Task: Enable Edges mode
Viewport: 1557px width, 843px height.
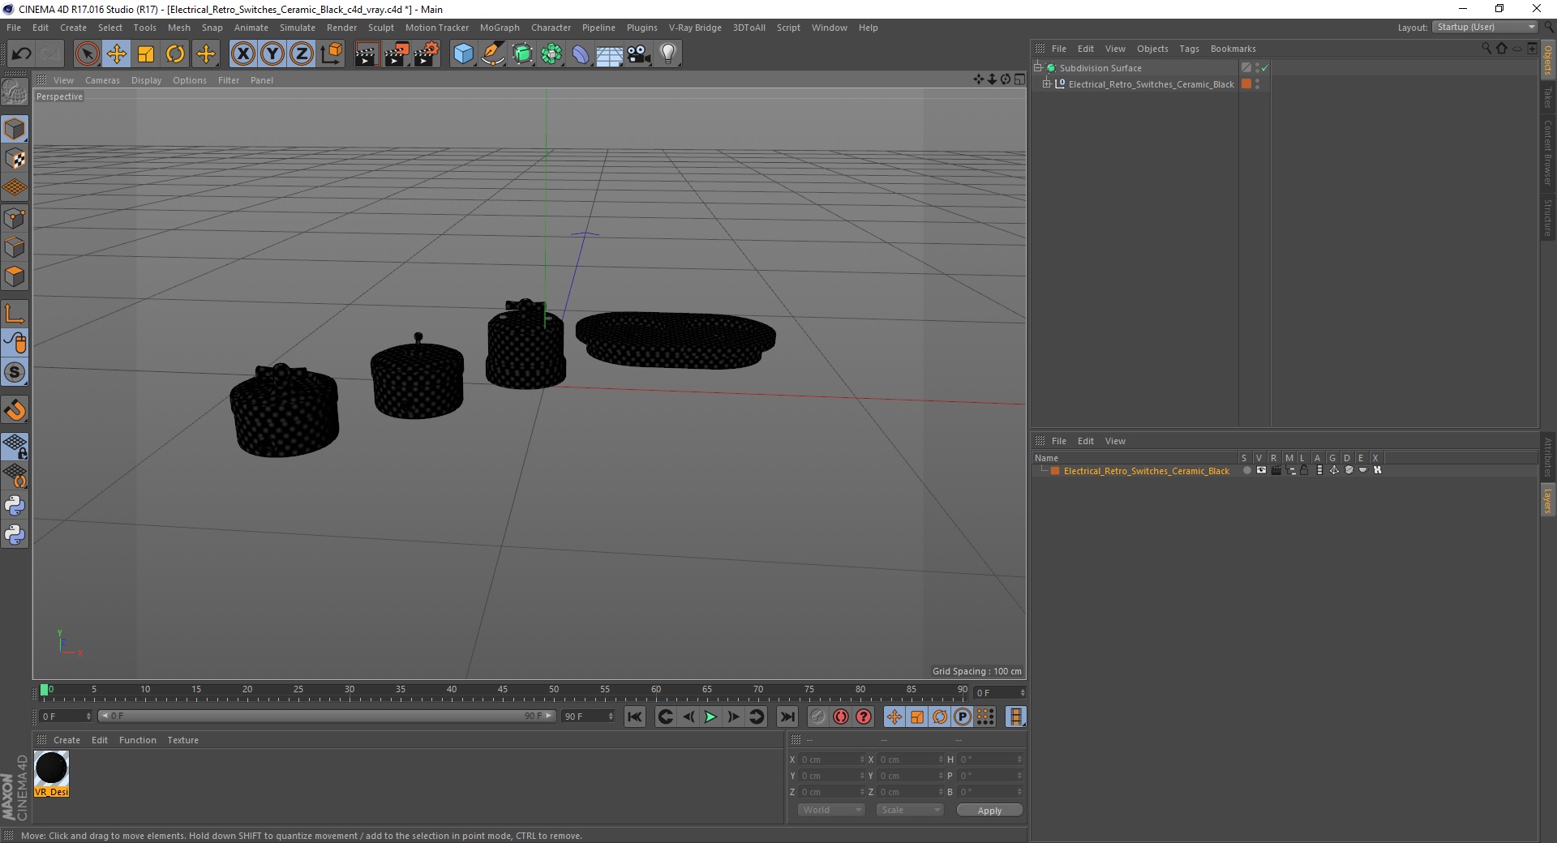Action: coord(15,247)
